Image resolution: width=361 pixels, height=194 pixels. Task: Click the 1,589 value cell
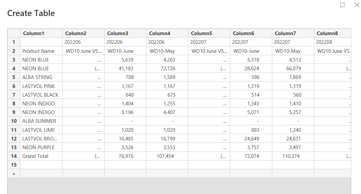(167, 77)
